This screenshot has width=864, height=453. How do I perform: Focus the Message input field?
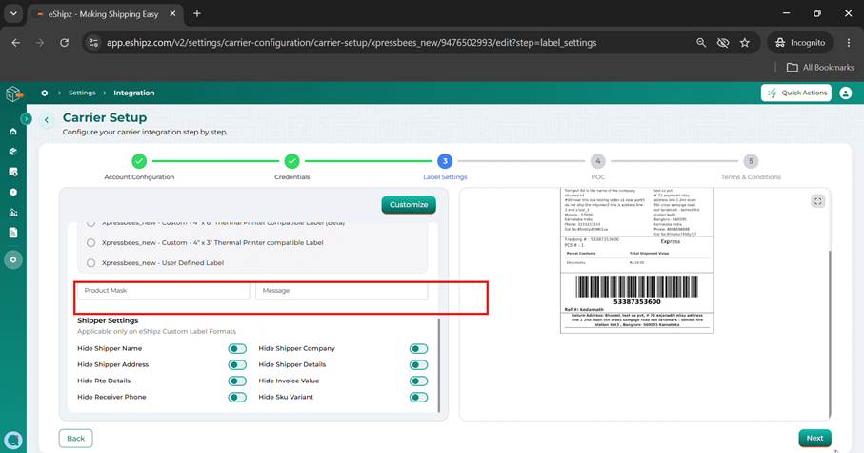click(342, 291)
